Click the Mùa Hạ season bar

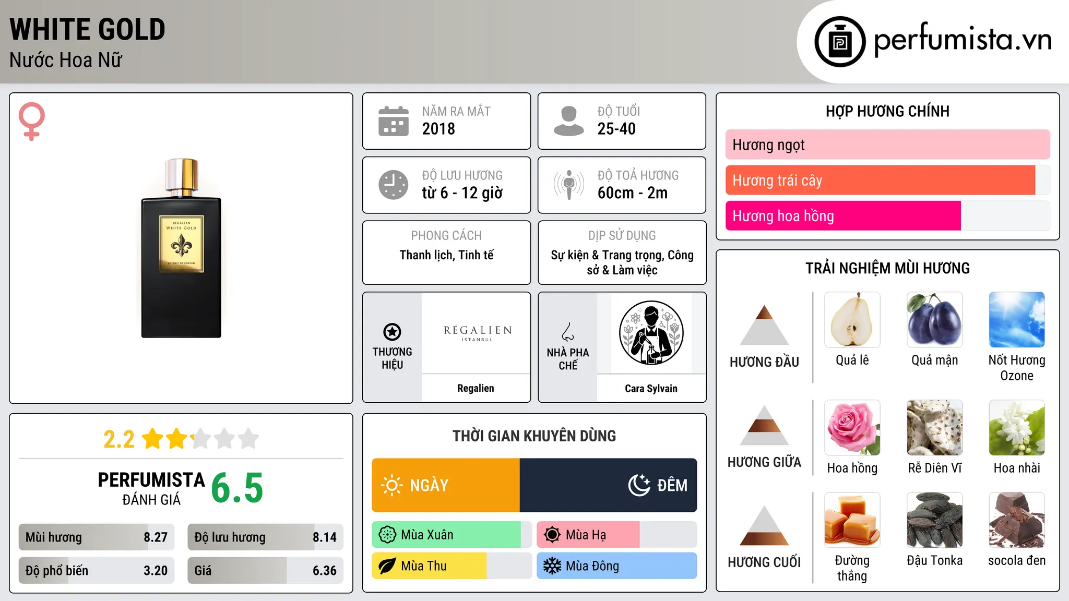click(x=616, y=535)
